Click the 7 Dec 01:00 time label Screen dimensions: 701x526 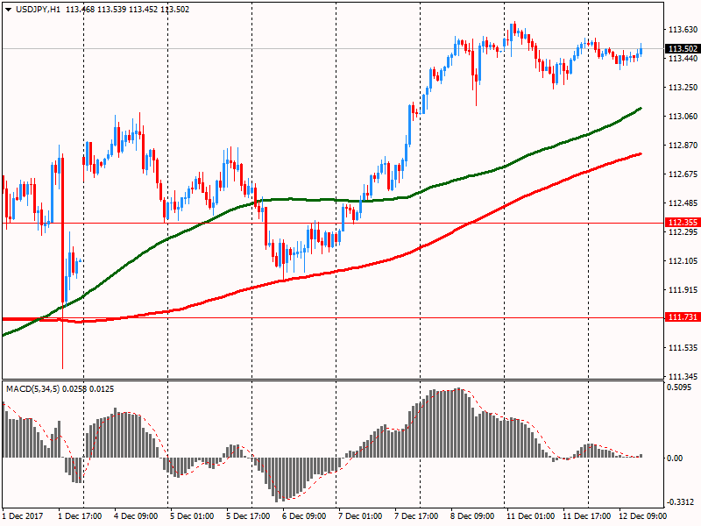click(360, 516)
